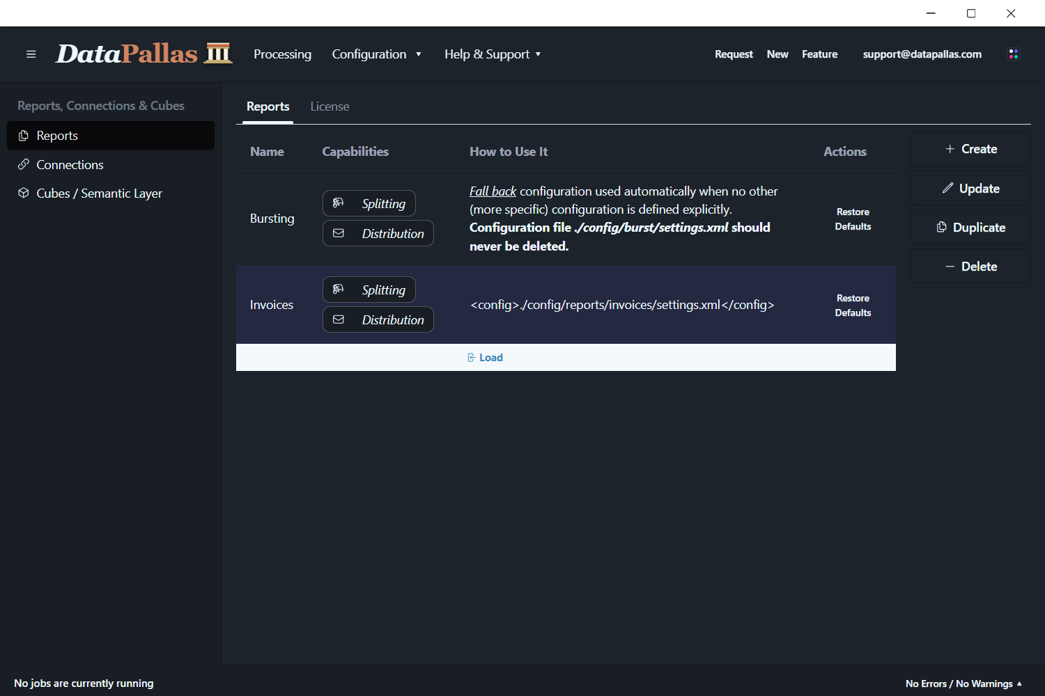This screenshot has width=1045, height=696.
Task: Open the hamburger menu icon
Action: coord(31,54)
